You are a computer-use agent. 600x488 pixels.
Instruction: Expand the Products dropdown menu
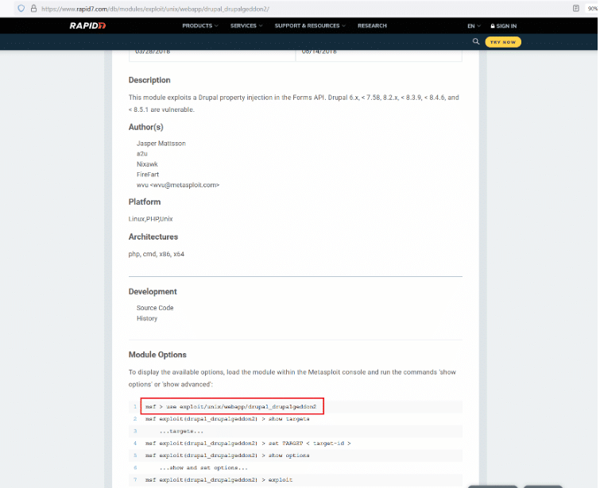(x=199, y=25)
